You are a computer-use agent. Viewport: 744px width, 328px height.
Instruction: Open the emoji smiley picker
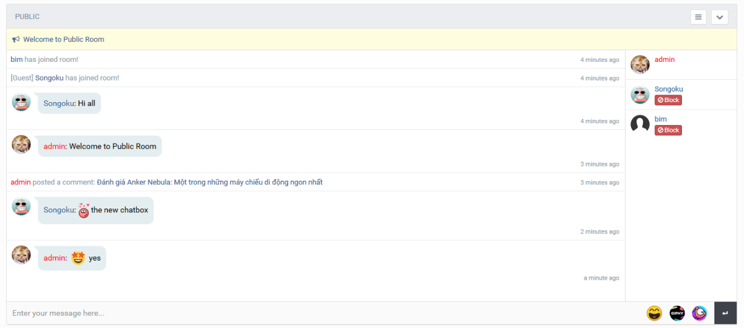point(654,313)
